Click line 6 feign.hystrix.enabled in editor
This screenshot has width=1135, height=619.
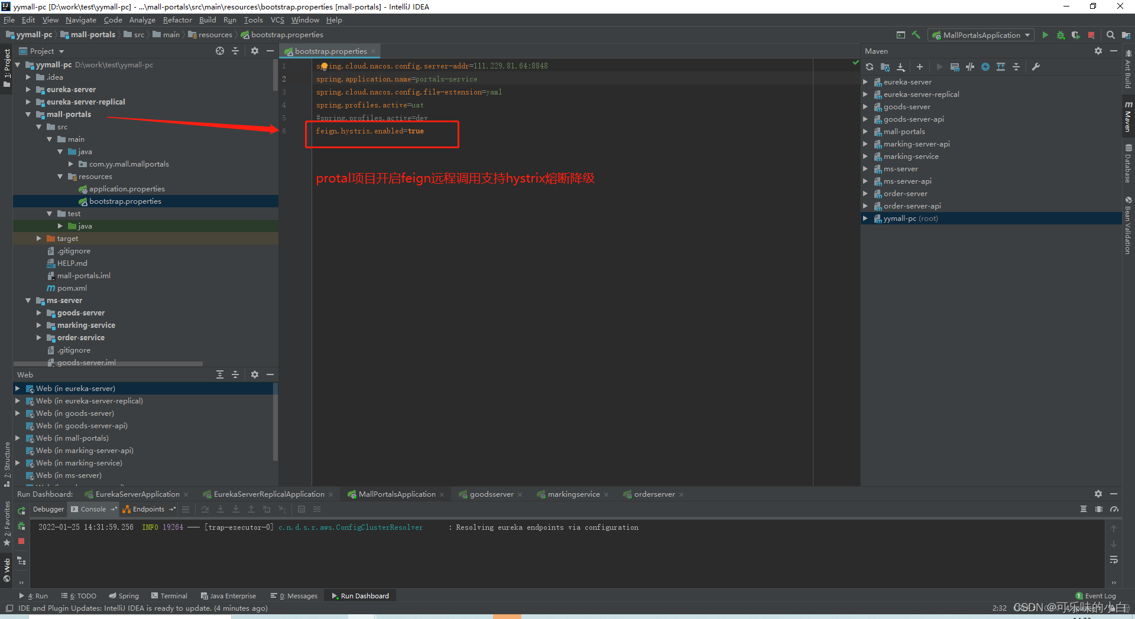[x=369, y=131]
